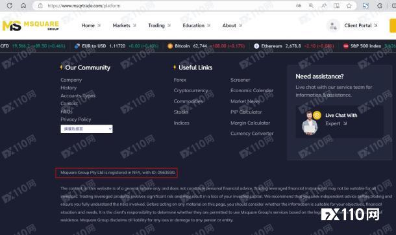Expand the About menu arrow
The image size is (396, 235).
pos(240,25)
